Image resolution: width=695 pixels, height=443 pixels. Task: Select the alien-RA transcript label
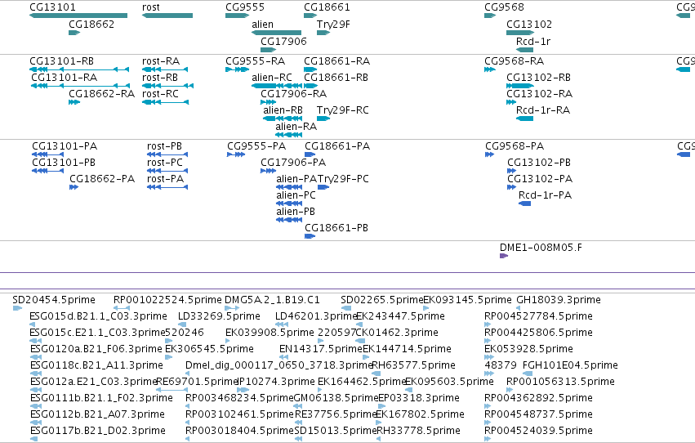pyautogui.click(x=296, y=127)
